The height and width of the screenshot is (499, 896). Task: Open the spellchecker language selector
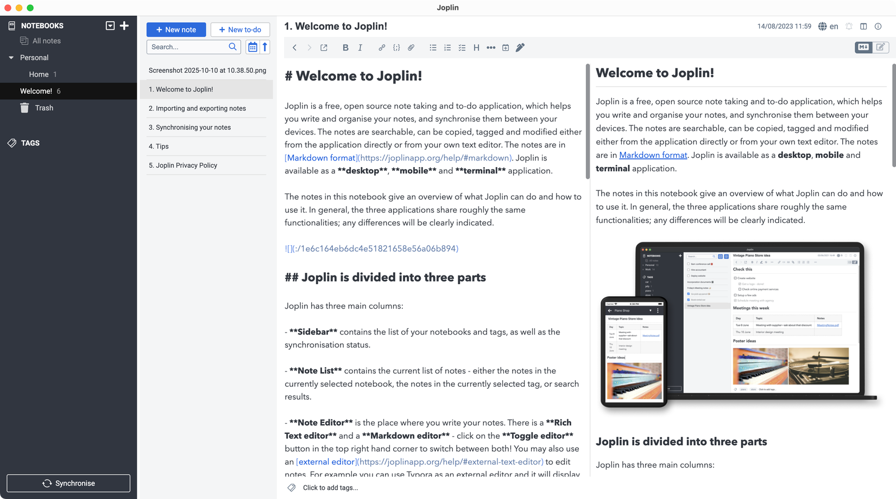828,26
